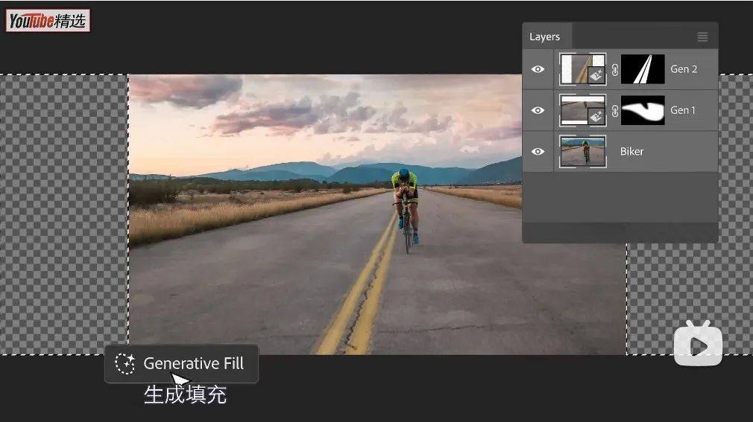This screenshot has height=422, width=753.
Task: Click the bilibili play TV icon
Action: pos(699,343)
